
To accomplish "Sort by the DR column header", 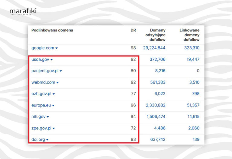I will coord(133,30).
